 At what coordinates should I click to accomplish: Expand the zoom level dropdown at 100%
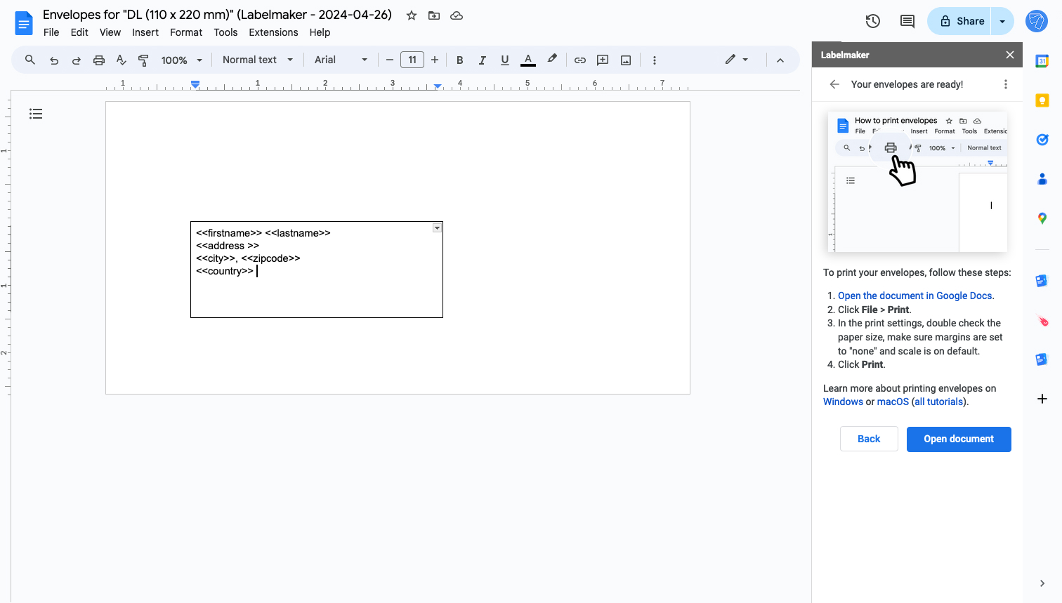click(x=180, y=60)
